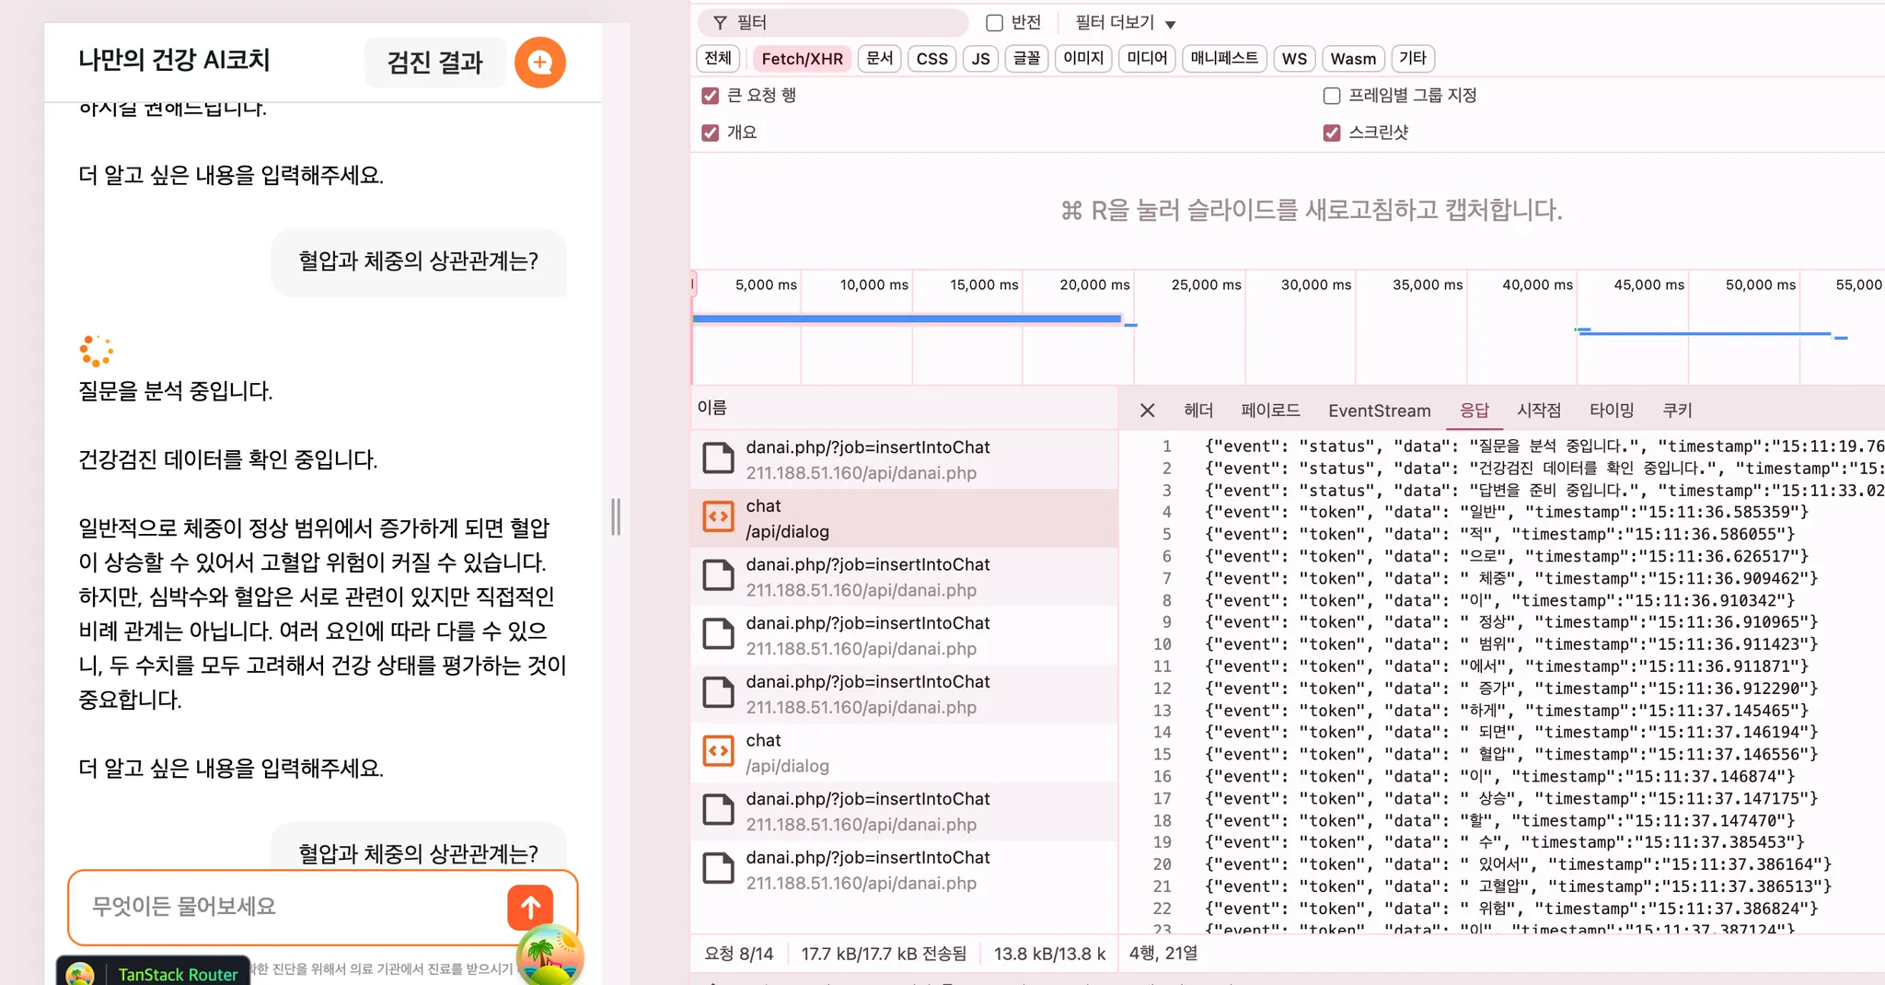Select the Fetch/XHR filter type
The height and width of the screenshot is (985, 1885).
click(802, 58)
